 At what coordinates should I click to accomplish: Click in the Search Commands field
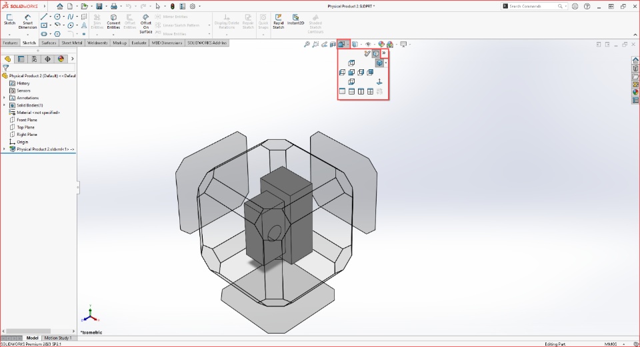click(x=533, y=6)
